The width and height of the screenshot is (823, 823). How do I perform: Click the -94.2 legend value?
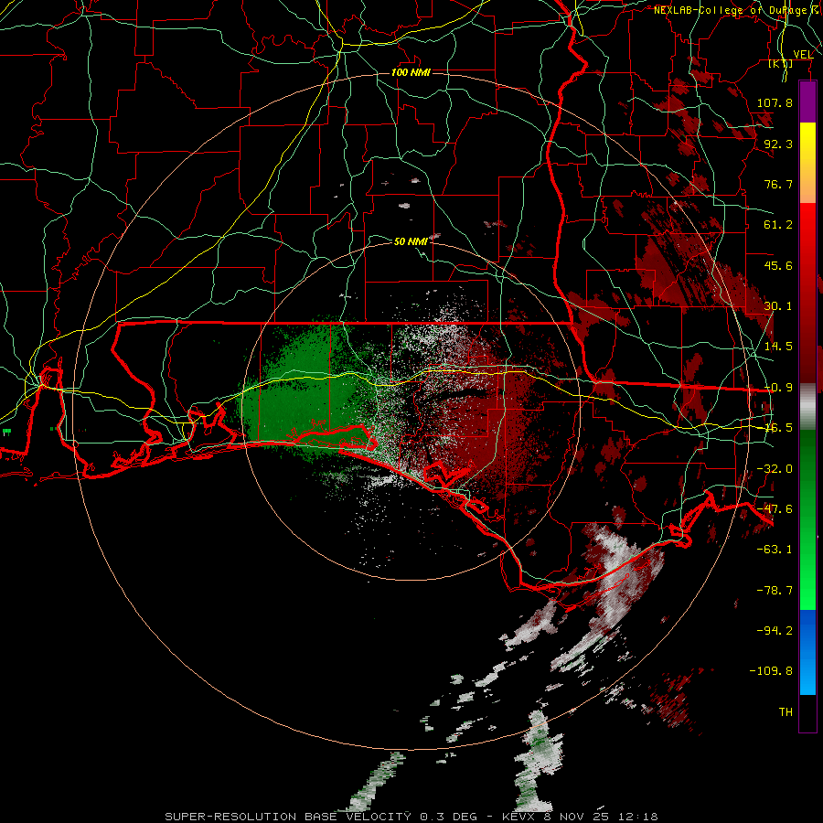point(775,630)
